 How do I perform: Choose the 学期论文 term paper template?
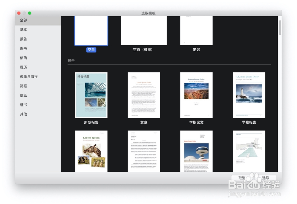click(196, 95)
